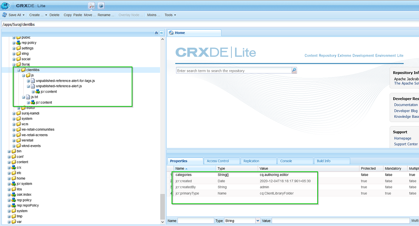Screen dimensions: 419x226
Task: Open the Console tab
Action: (x=295, y=161)
